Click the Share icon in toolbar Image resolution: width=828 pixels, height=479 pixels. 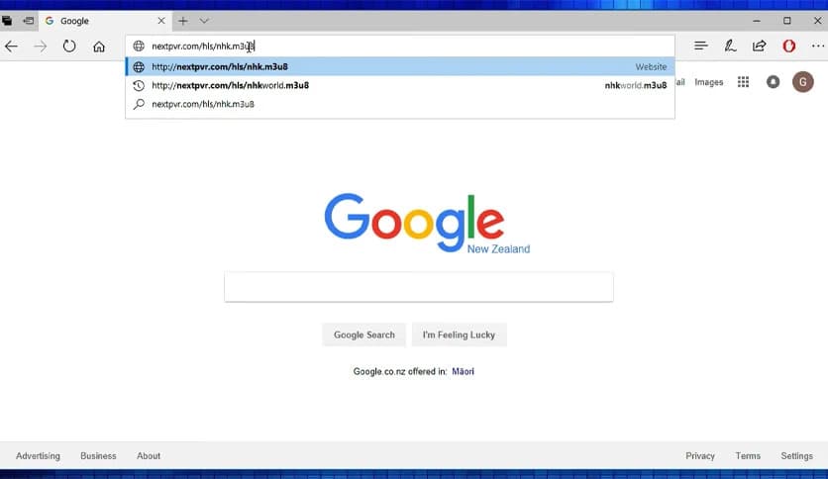760,46
